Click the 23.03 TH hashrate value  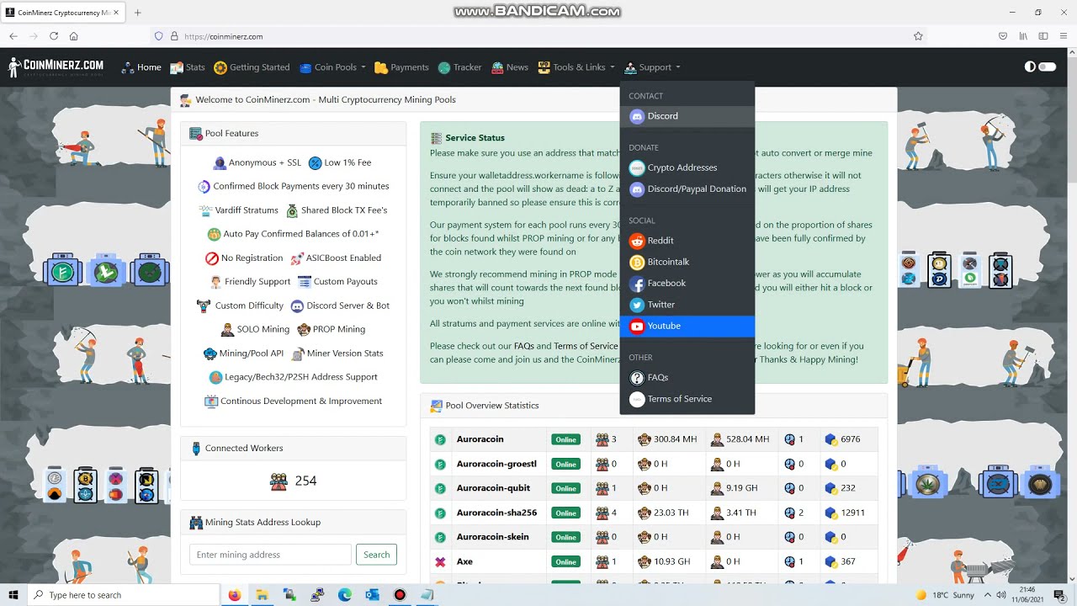click(671, 513)
